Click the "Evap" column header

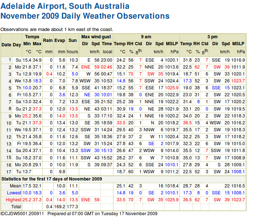pos(59,40)
